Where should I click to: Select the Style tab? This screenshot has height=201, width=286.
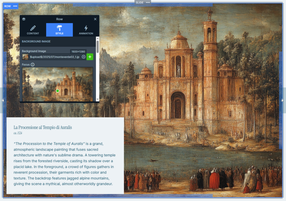59,30
